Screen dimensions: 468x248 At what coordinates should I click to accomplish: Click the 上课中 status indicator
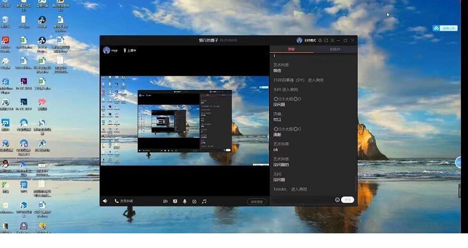130,50
